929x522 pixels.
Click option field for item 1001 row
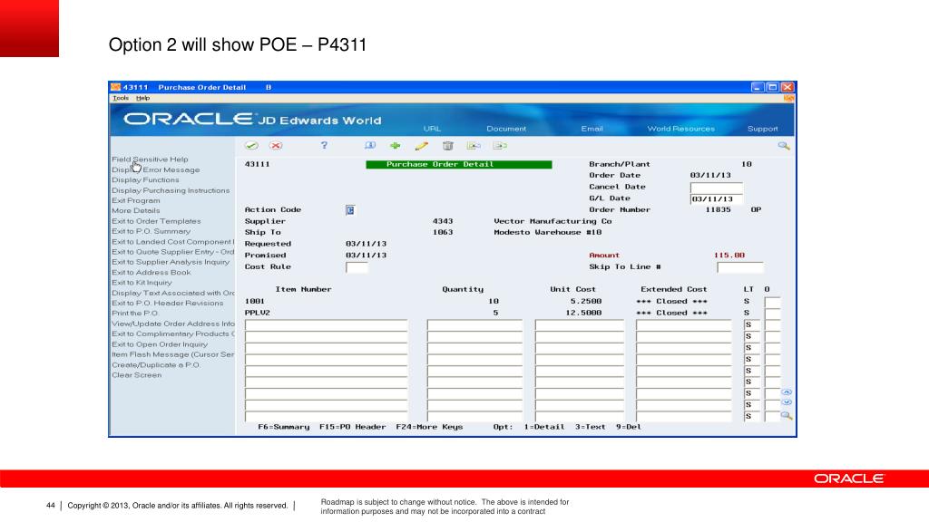click(x=772, y=302)
